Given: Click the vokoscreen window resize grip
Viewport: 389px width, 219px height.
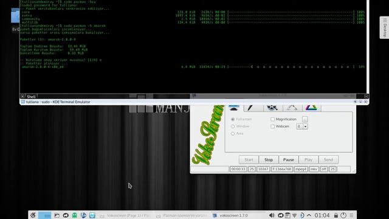Looking at the screenshot, I should 354,171.
